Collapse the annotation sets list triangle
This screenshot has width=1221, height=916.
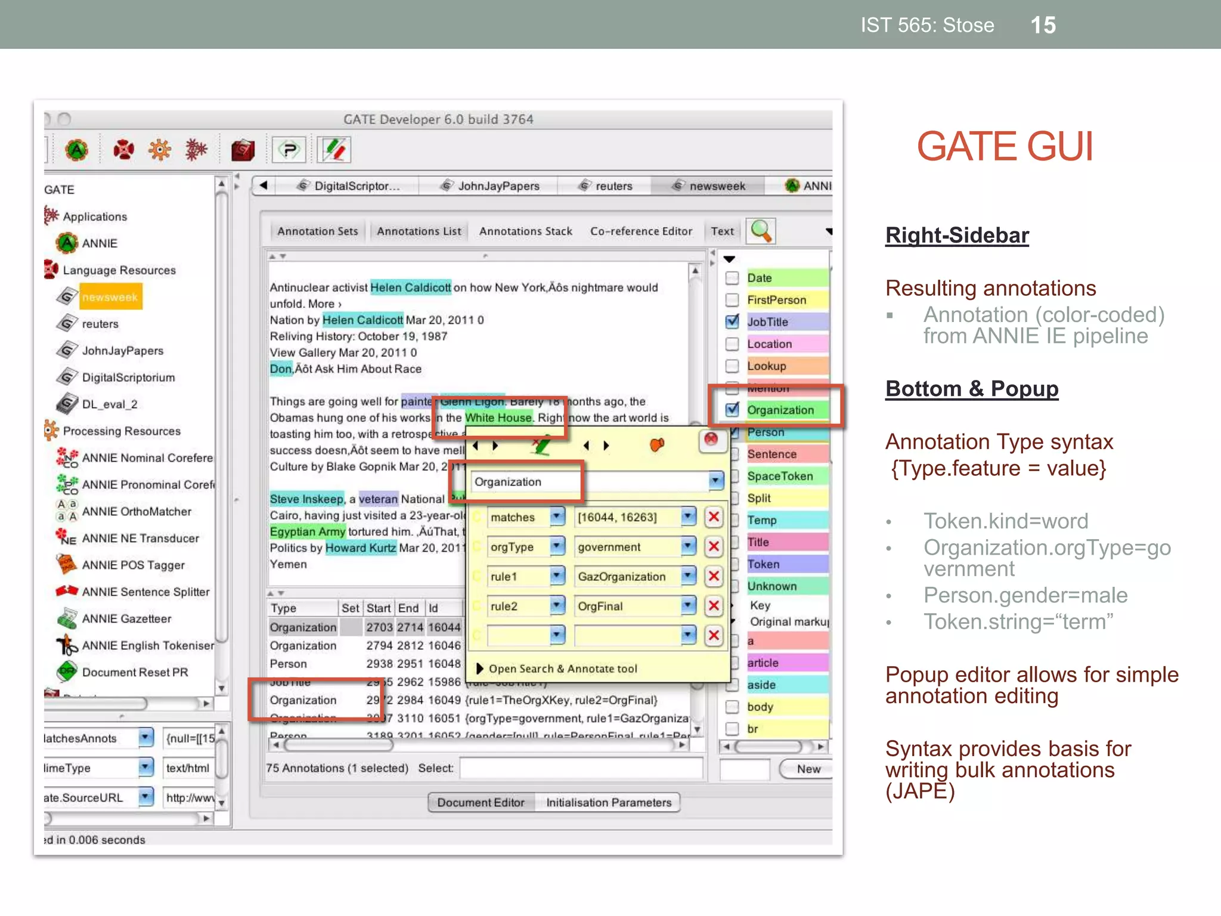click(x=729, y=259)
